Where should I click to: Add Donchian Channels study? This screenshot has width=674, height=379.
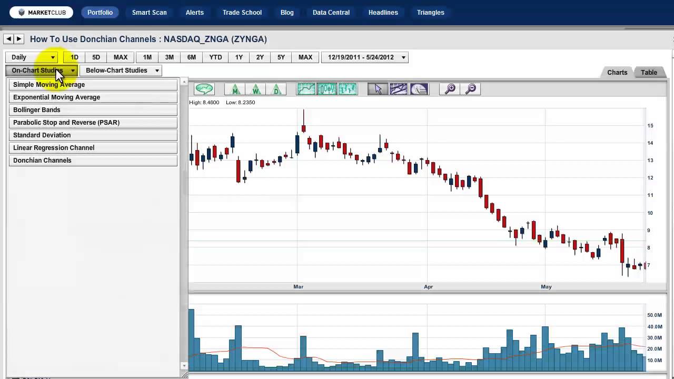(93, 160)
